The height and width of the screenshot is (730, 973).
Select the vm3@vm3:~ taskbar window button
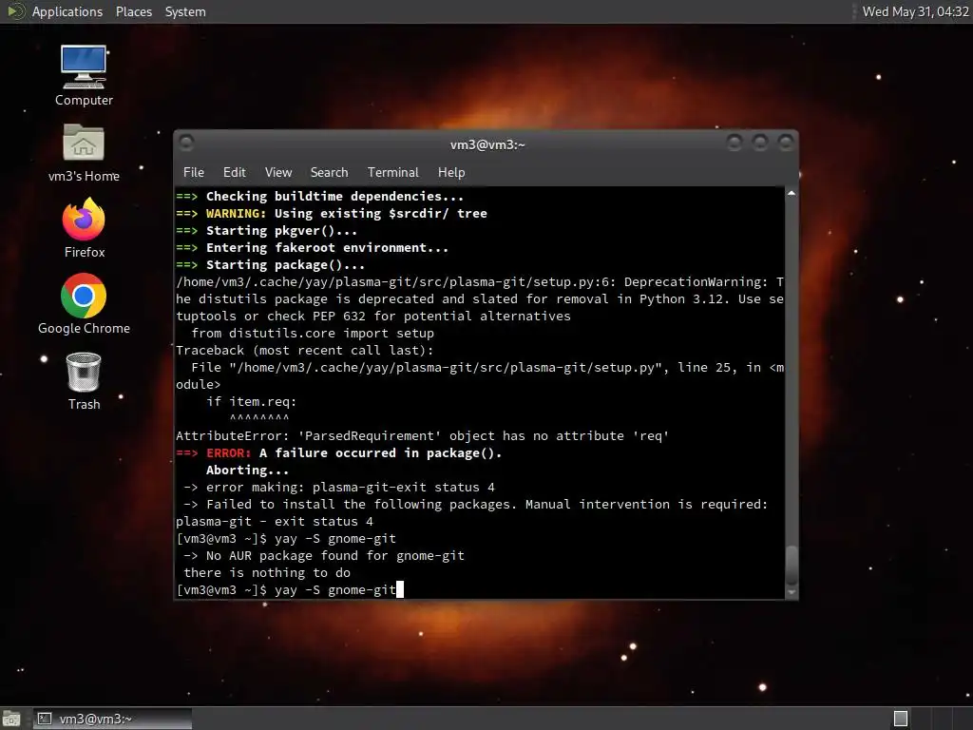pyautogui.click(x=112, y=719)
